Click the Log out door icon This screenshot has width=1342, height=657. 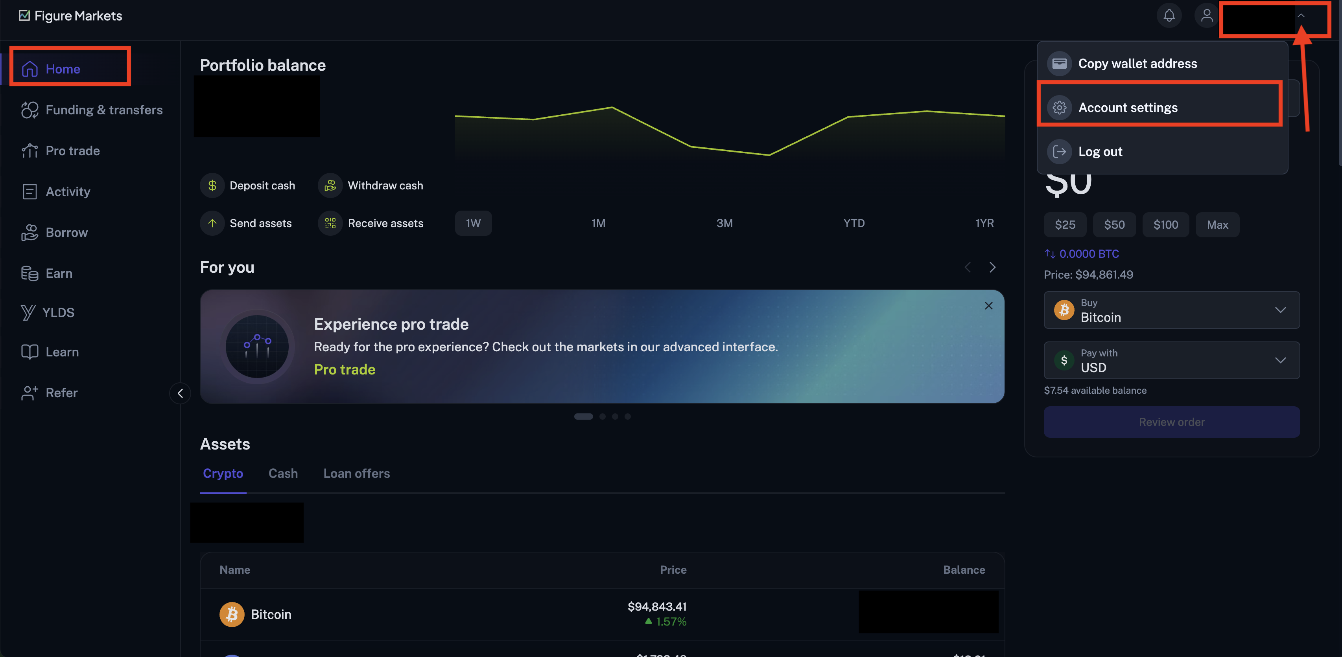(x=1059, y=152)
